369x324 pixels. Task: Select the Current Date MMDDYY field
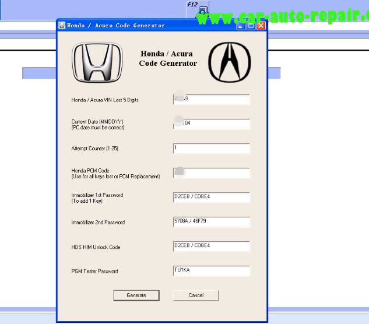(x=212, y=124)
